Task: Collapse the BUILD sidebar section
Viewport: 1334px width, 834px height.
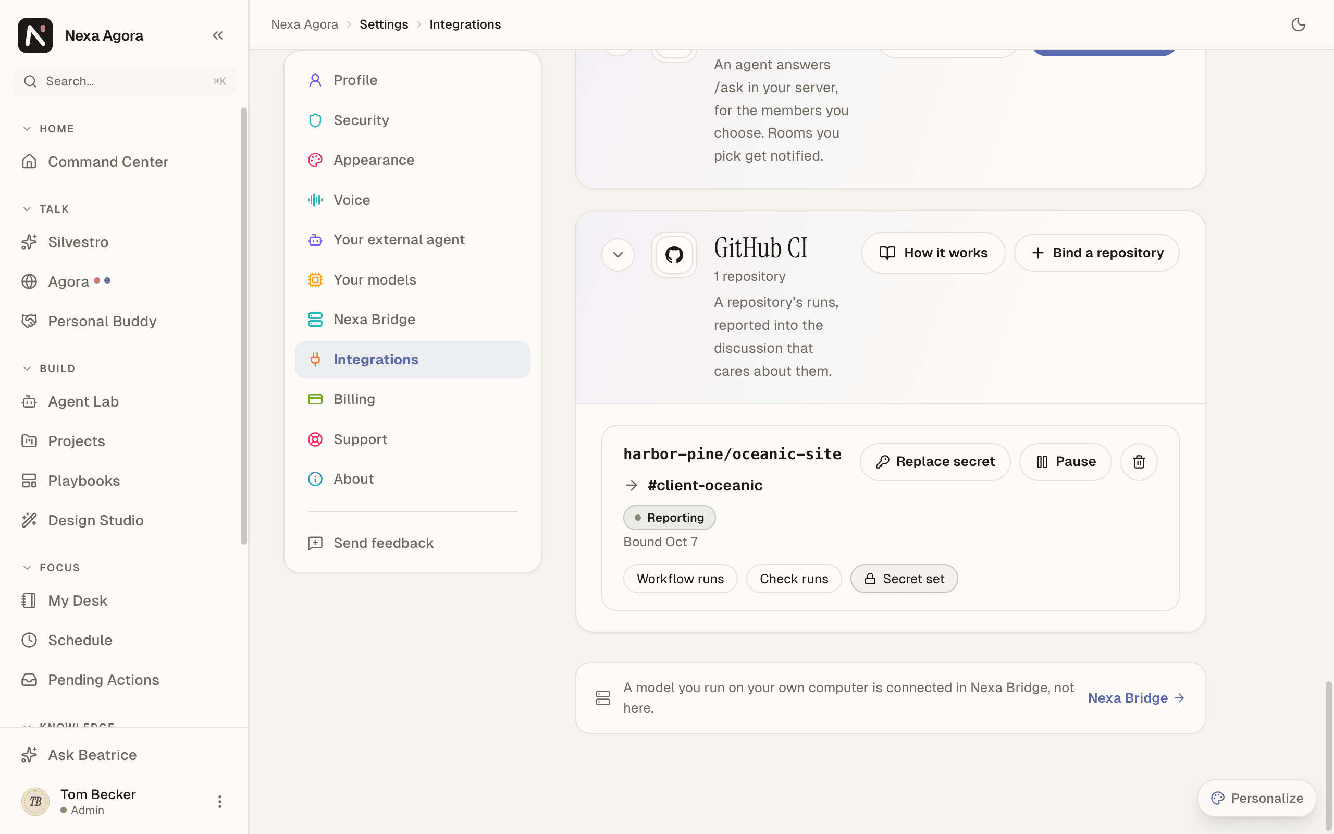Action: 48,369
